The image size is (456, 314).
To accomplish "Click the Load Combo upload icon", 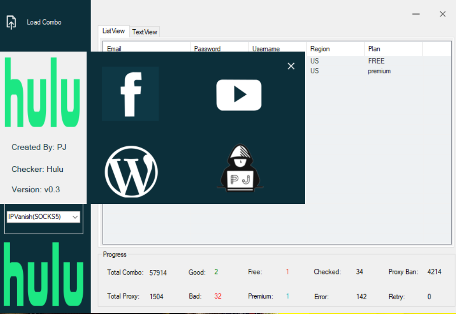I will tap(11, 22).
